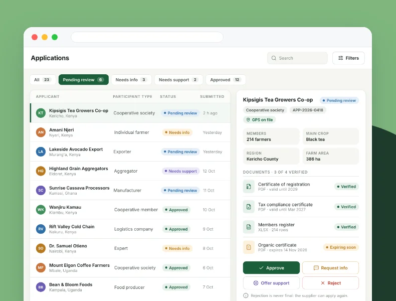Click the Members register spreadsheet icon
Image resolution: width=396 pixels, height=301 pixels.
249,227
